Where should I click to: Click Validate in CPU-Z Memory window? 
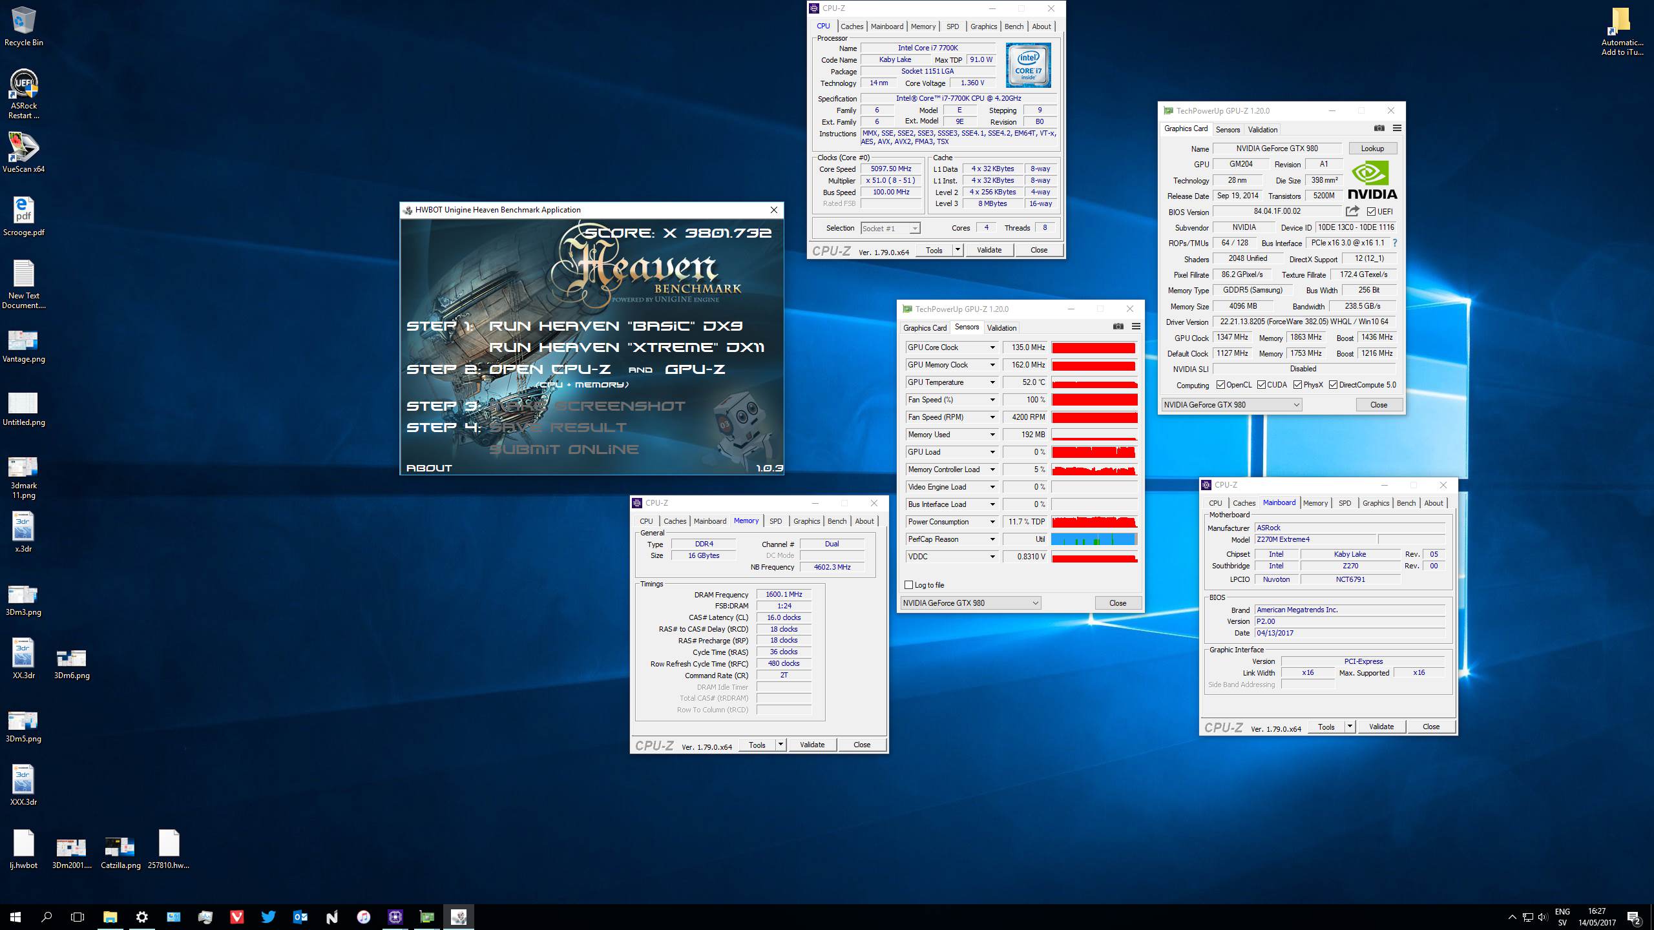pos(812,745)
